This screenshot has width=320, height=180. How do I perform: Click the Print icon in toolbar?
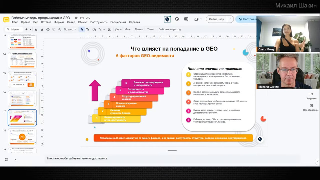(48, 29)
